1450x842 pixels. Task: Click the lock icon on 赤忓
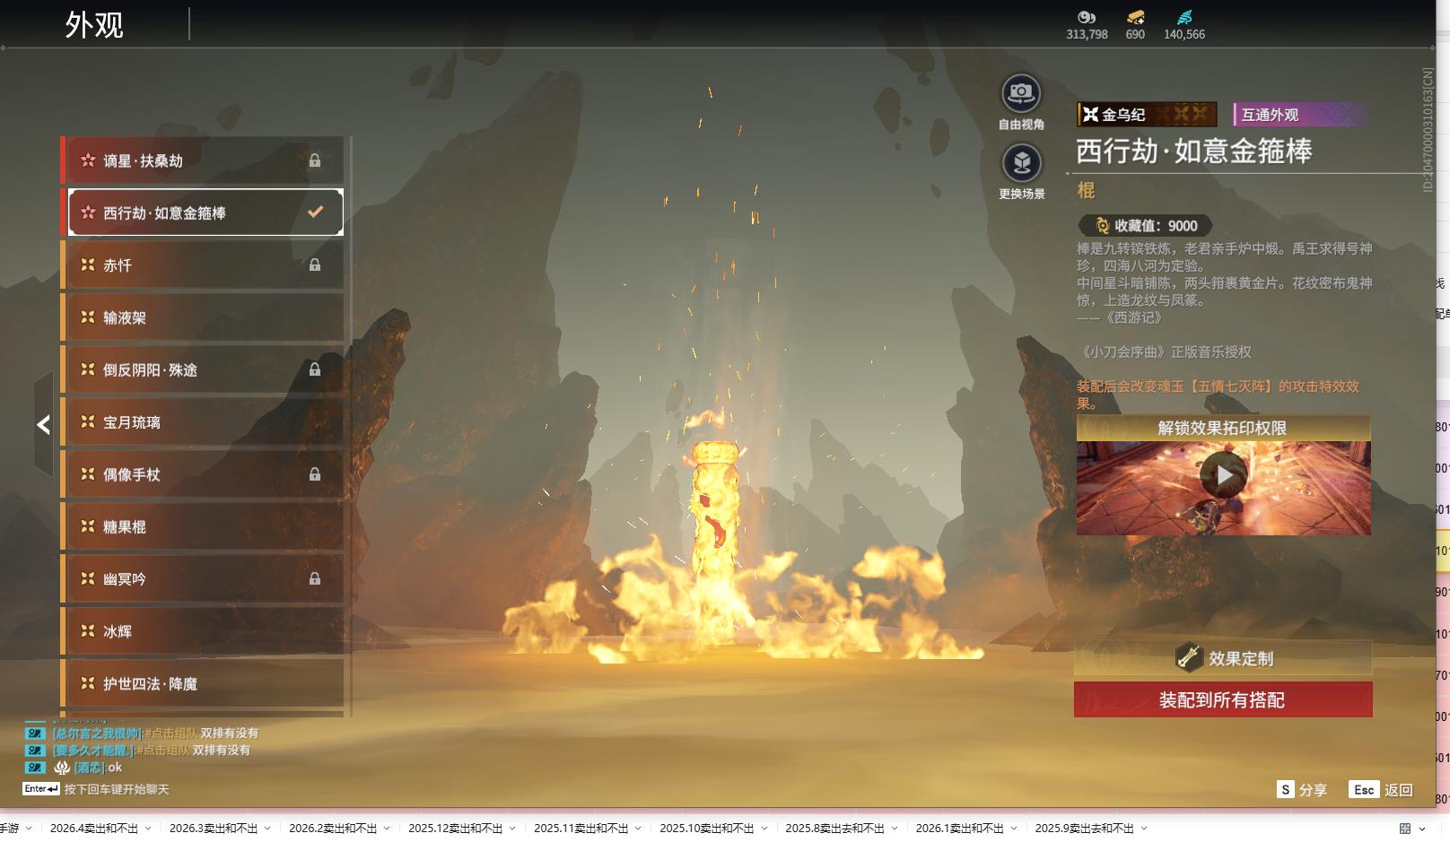[x=315, y=265]
